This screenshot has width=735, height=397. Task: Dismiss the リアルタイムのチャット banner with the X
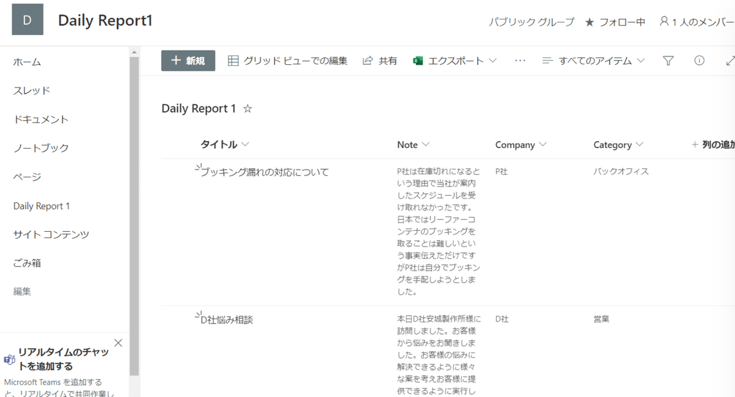click(x=118, y=343)
